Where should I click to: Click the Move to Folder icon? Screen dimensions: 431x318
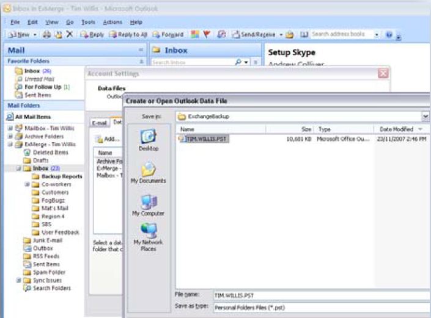[58, 35]
